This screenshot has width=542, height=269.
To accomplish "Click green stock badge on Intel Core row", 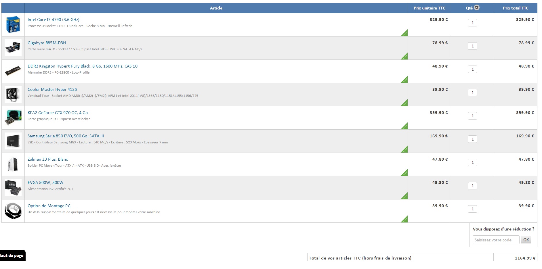I will pyautogui.click(x=405, y=34).
